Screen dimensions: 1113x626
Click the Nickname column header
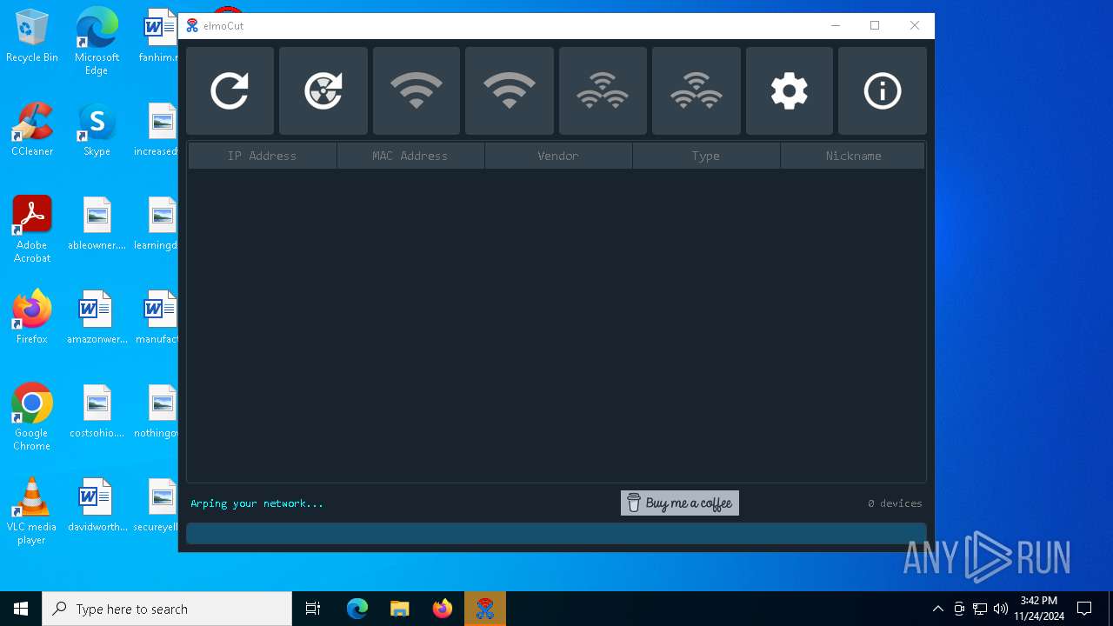coord(853,156)
